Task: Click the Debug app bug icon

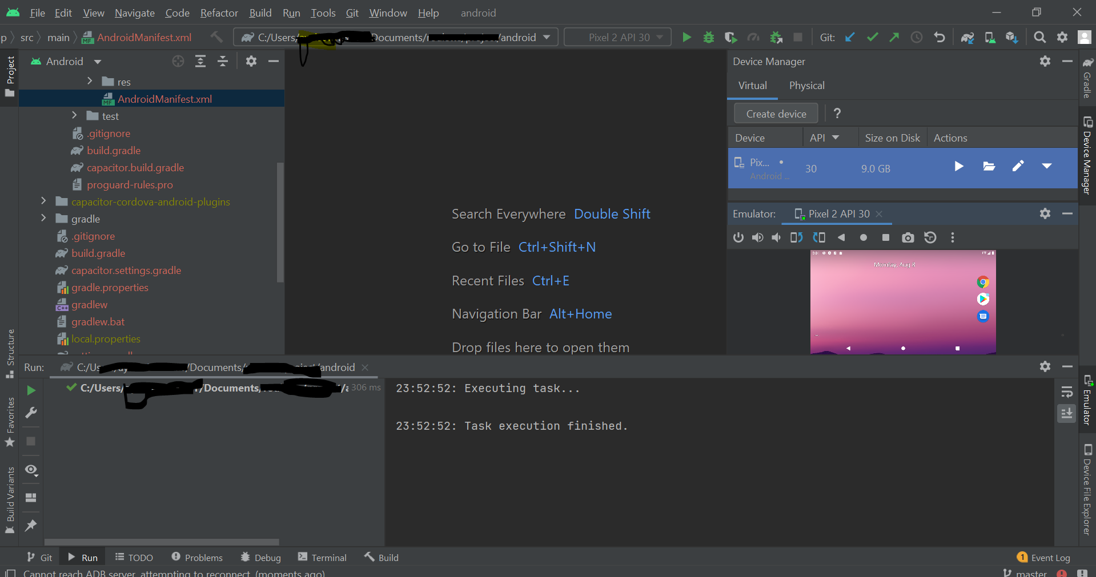Action: coord(709,38)
